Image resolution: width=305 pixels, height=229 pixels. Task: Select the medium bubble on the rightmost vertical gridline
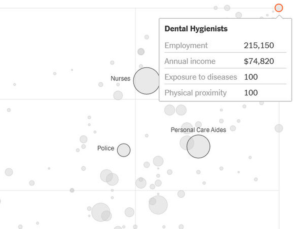coord(279,128)
